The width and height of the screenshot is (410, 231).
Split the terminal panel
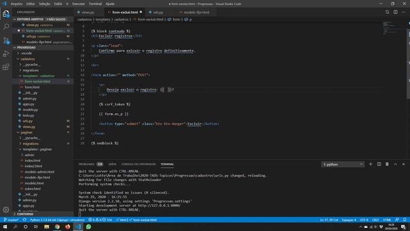tap(379, 164)
